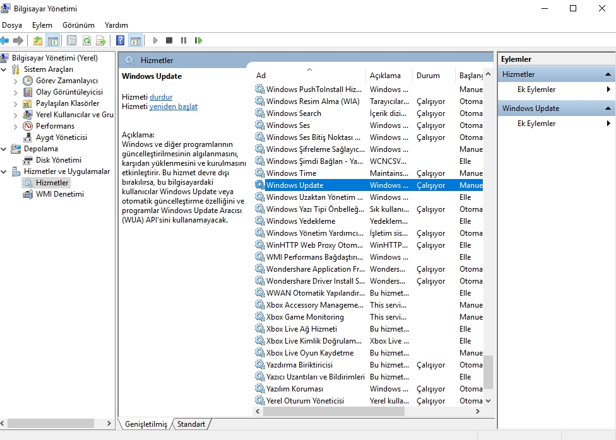616x440 pixels.
Task: Select the Windows Yedekleme service row
Action: (x=369, y=221)
